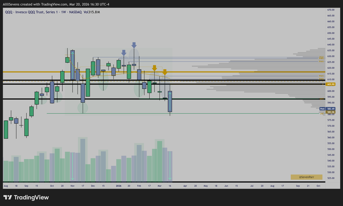
Task: Click the 640.00 price axis label
Action: 331,45
